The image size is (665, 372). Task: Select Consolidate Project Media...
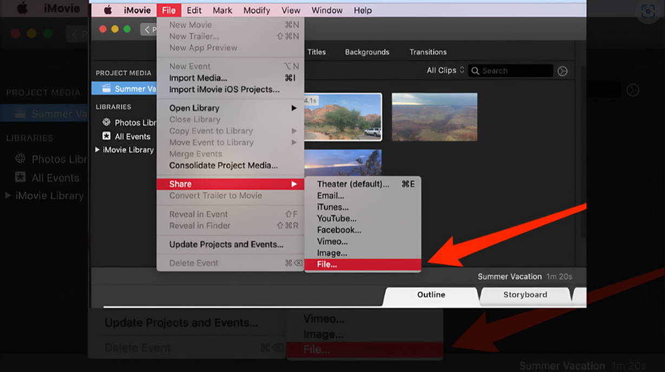point(230,165)
